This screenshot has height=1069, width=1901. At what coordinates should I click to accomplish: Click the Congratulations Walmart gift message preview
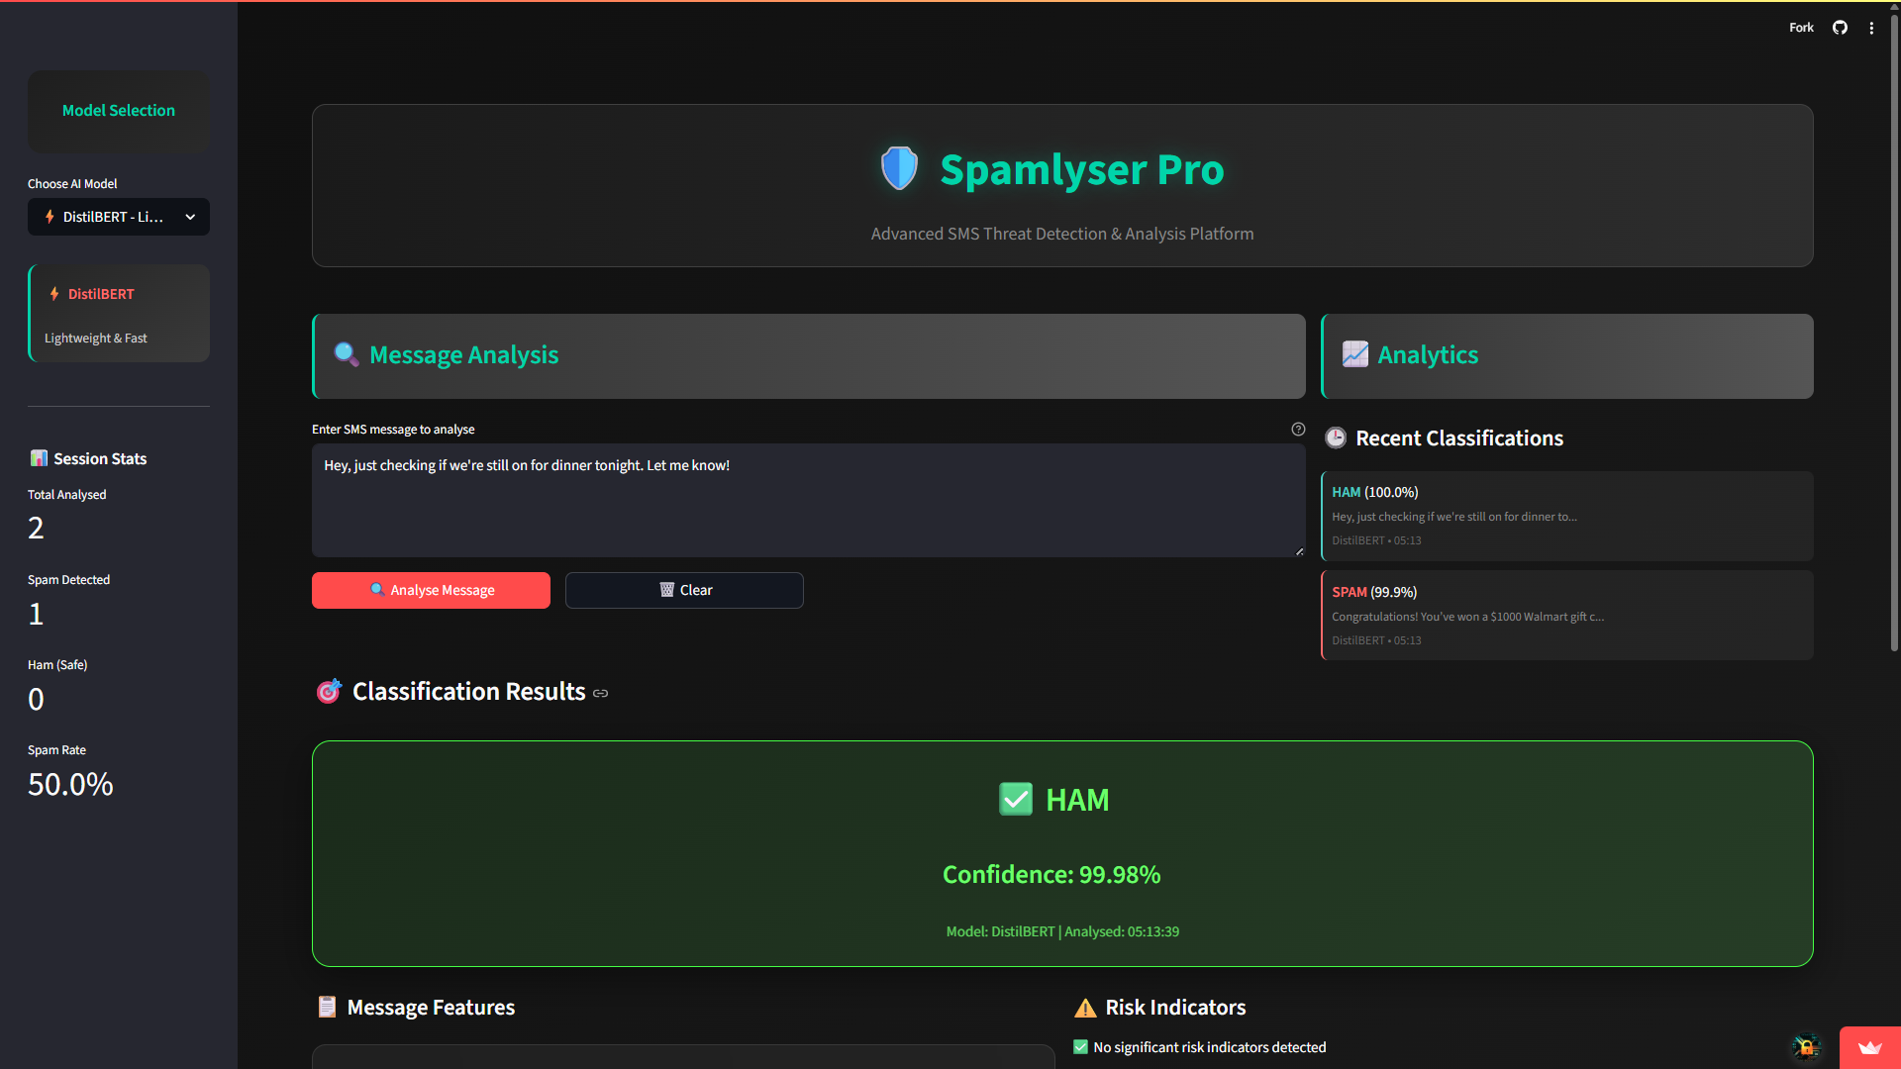pyautogui.click(x=1467, y=617)
